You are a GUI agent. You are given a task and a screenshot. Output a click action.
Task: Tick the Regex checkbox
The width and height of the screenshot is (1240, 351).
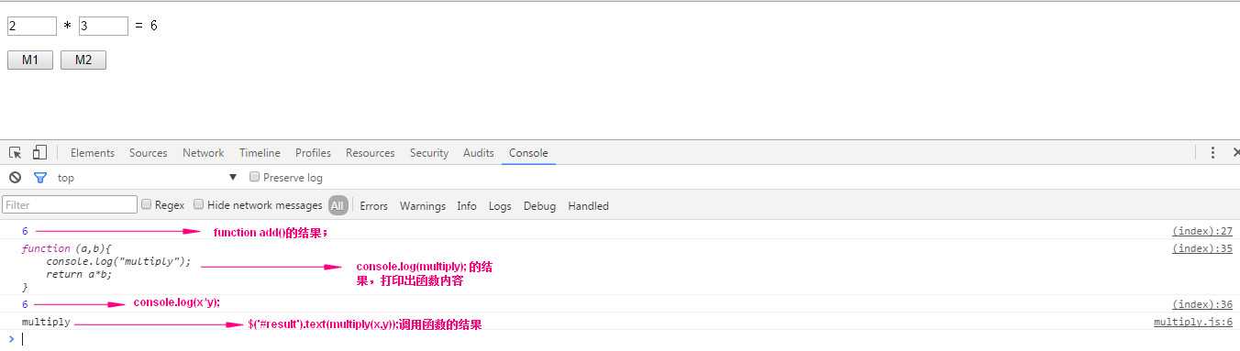(x=146, y=205)
